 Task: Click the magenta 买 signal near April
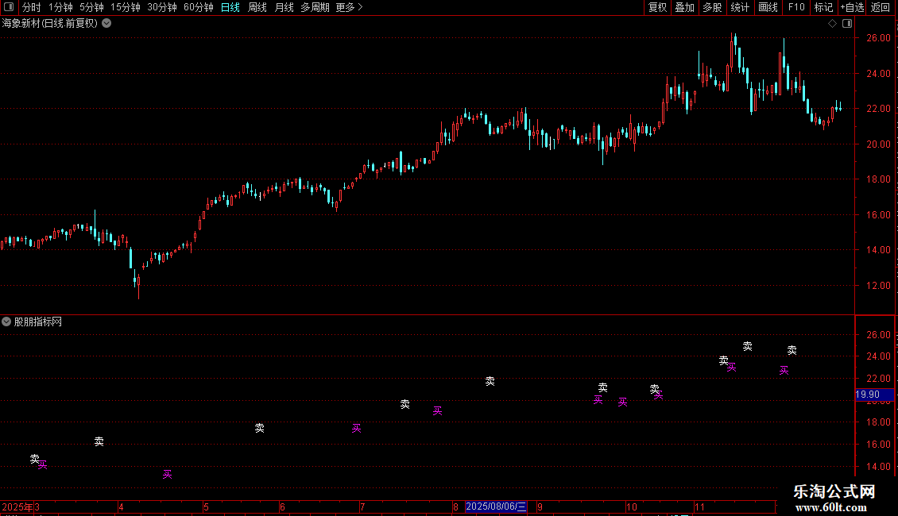pyautogui.click(x=167, y=474)
